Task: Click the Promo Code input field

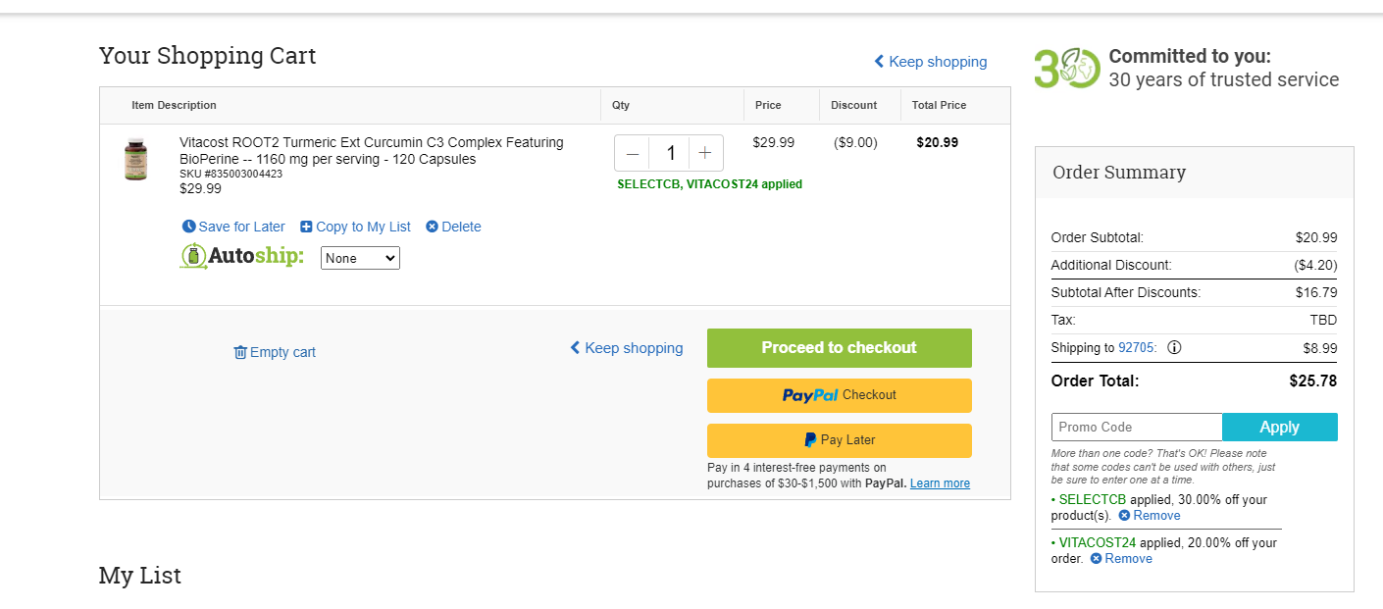Action: 1137,428
